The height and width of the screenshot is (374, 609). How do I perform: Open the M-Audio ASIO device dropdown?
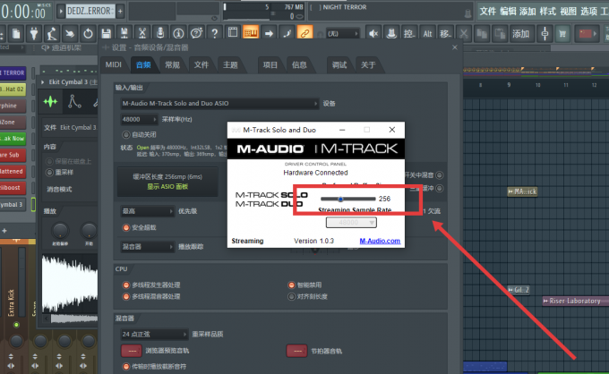[x=219, y=103]
